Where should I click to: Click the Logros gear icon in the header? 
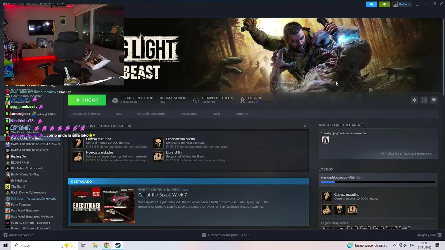pyautogui.click(x=243, y=100)
